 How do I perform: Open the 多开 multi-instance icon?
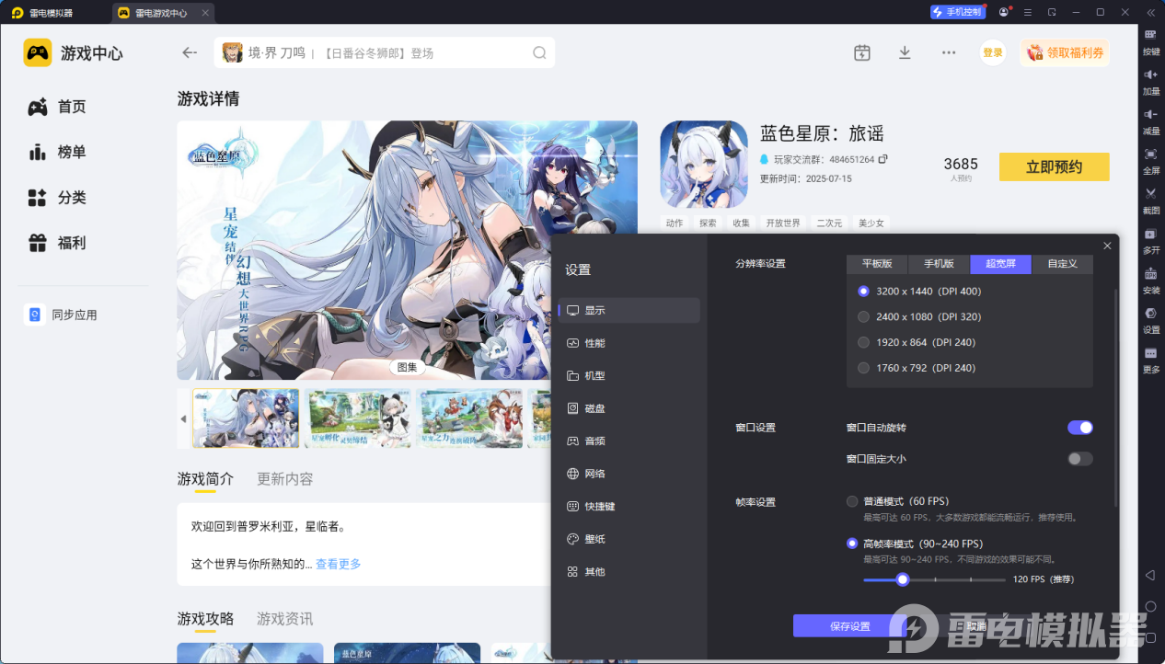(1150, 234)
